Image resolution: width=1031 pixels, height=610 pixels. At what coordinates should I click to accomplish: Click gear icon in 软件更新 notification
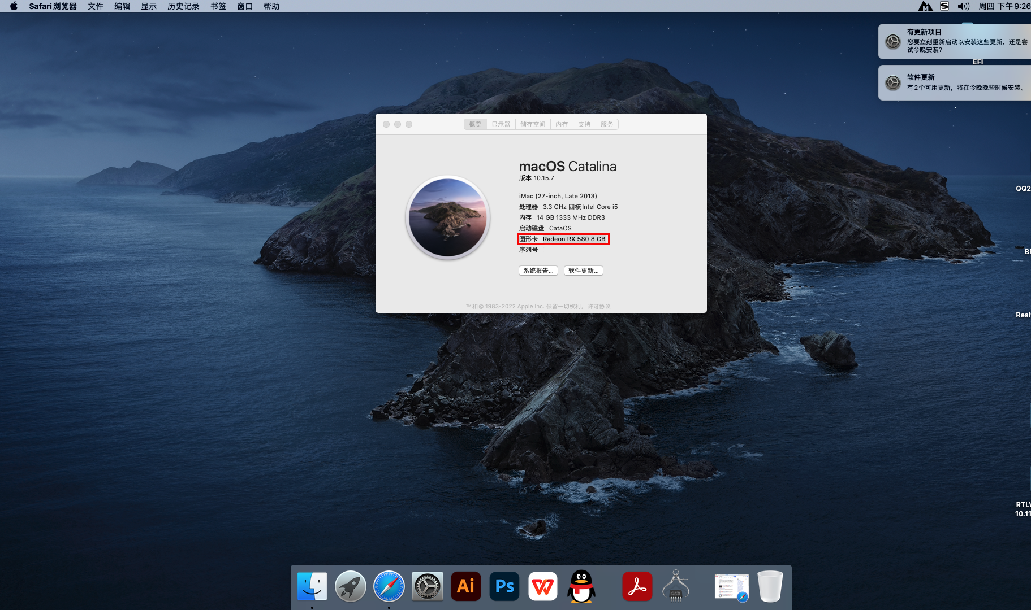893,82
